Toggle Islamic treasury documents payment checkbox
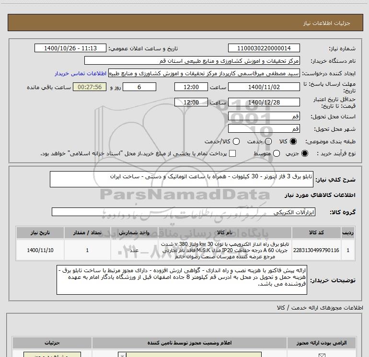 click(x=232, y=153)
